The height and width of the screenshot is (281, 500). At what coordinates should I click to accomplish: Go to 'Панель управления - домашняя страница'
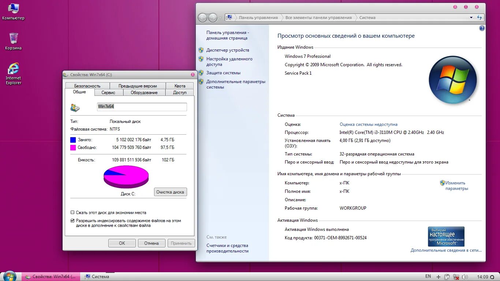[228, 35]
